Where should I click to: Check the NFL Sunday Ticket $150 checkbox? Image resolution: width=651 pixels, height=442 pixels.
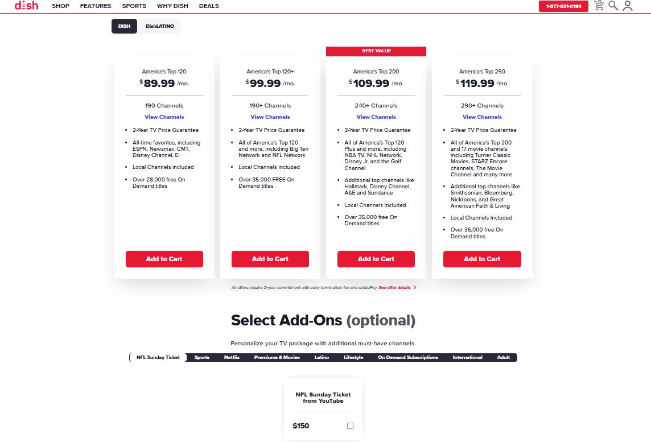(350, 426)
